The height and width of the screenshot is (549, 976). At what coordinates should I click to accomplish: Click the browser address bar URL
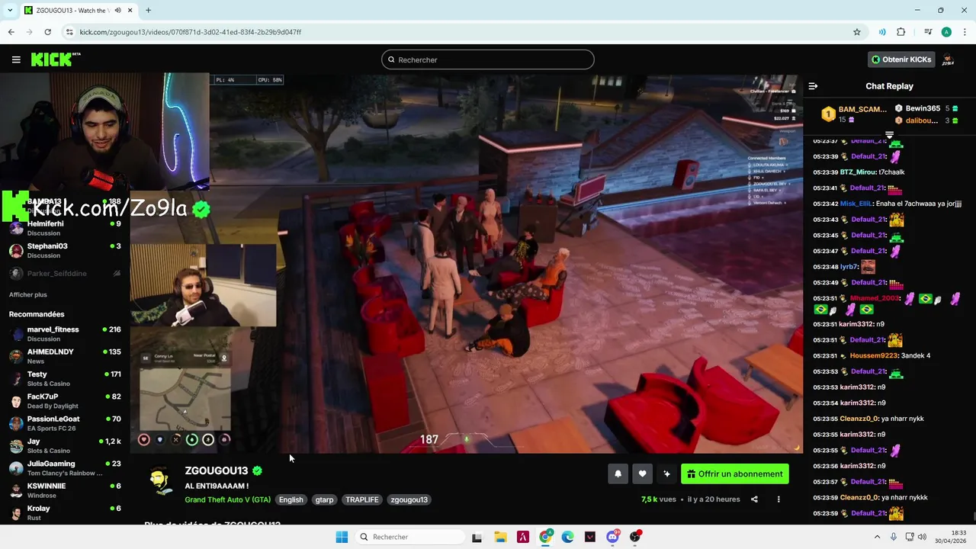coord(190,32)
